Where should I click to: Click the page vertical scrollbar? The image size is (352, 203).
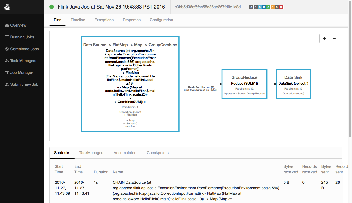click(x=350, y=69)
